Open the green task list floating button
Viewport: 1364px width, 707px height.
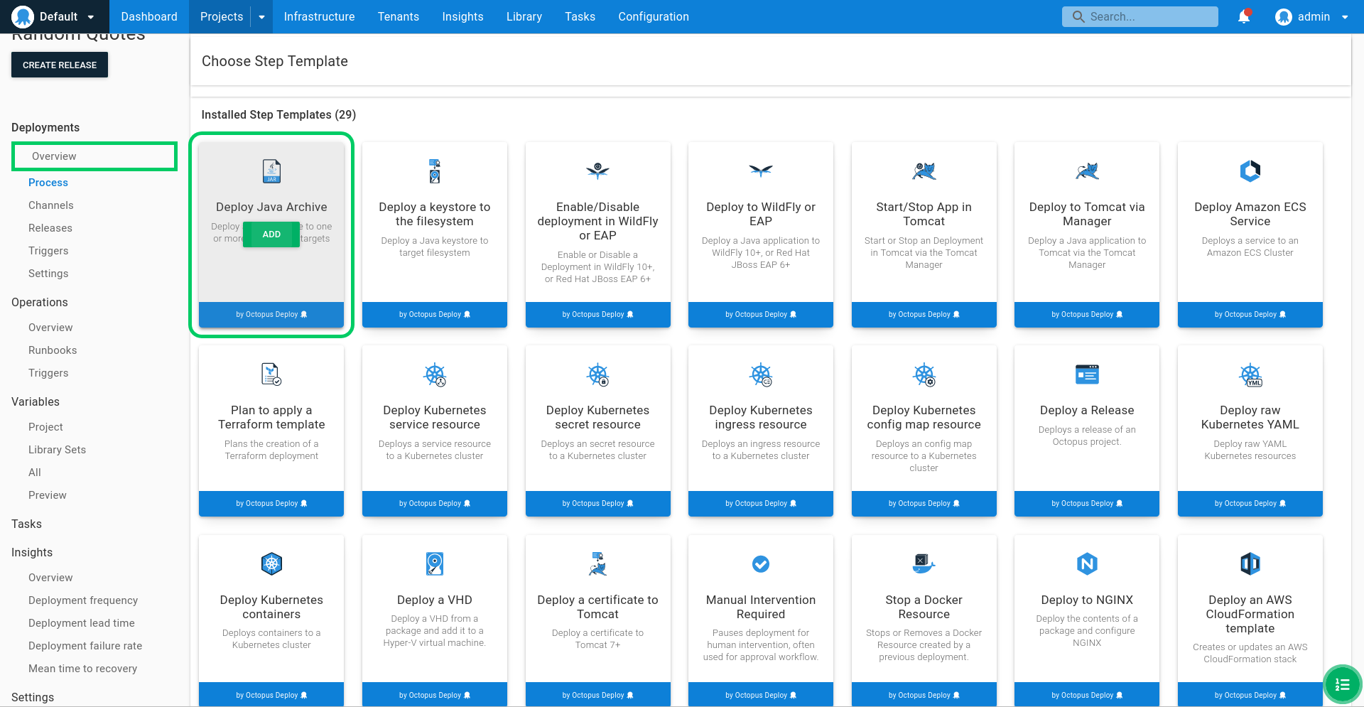tap(1342, 684)
